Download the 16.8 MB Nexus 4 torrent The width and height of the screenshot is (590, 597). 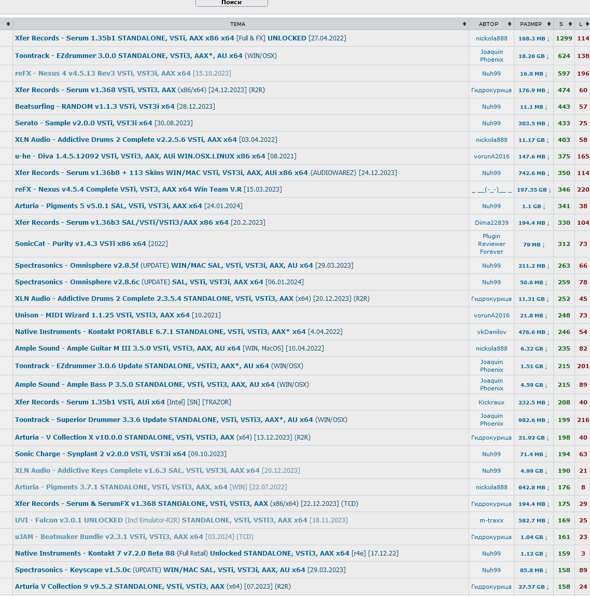tap(533, 74)
